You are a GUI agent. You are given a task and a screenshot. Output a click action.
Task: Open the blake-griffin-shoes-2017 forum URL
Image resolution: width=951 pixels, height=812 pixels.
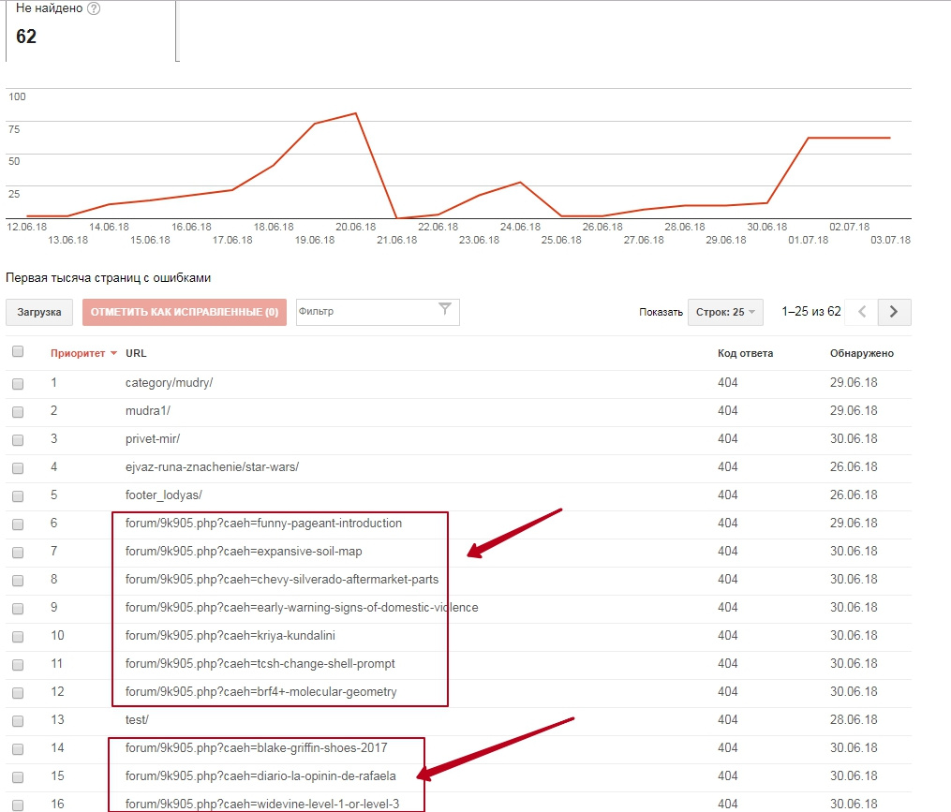tap(257, 747)
